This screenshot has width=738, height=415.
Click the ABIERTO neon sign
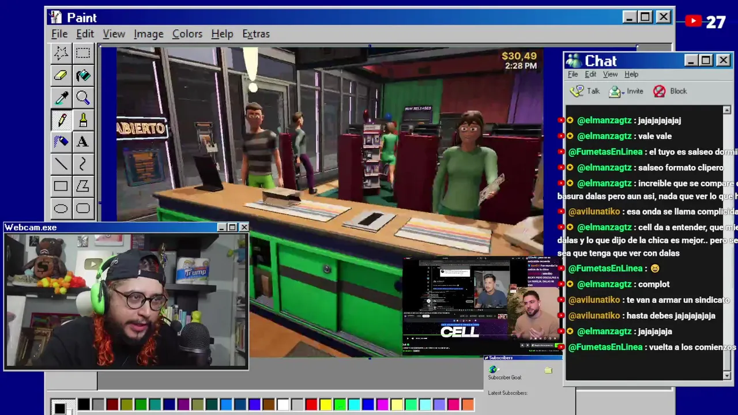141,128
